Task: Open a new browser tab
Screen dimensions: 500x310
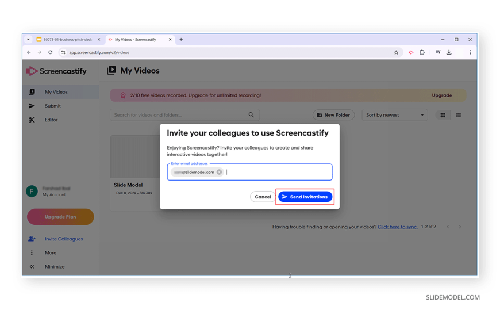Action: (181, 40)
